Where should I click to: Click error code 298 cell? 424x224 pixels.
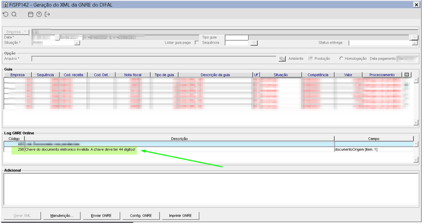click(x=14, y=149)
